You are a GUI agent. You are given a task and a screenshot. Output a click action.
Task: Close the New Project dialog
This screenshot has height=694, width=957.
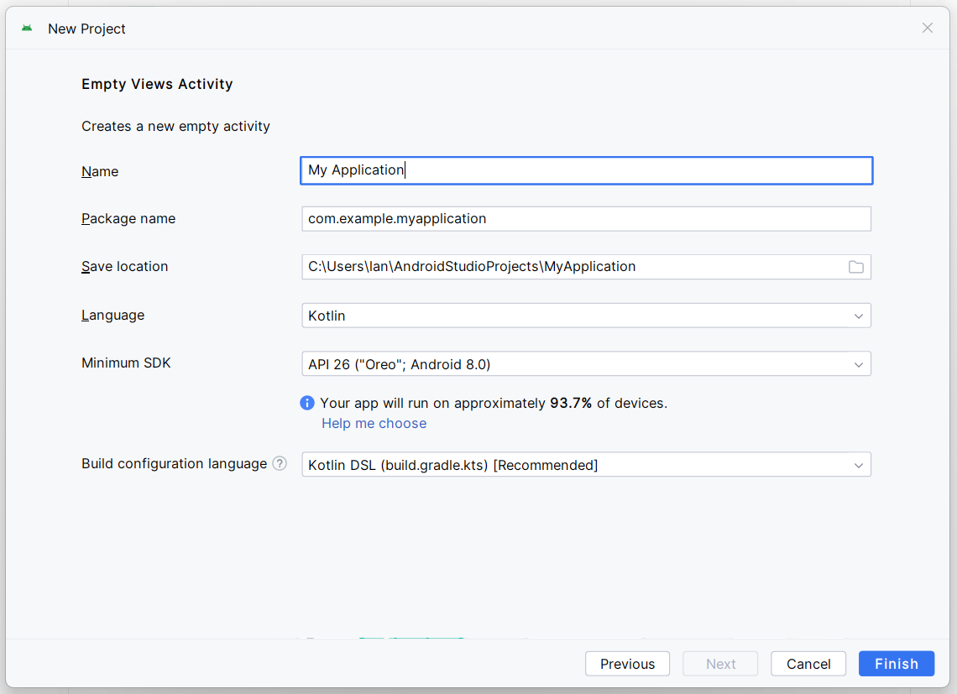927,28
